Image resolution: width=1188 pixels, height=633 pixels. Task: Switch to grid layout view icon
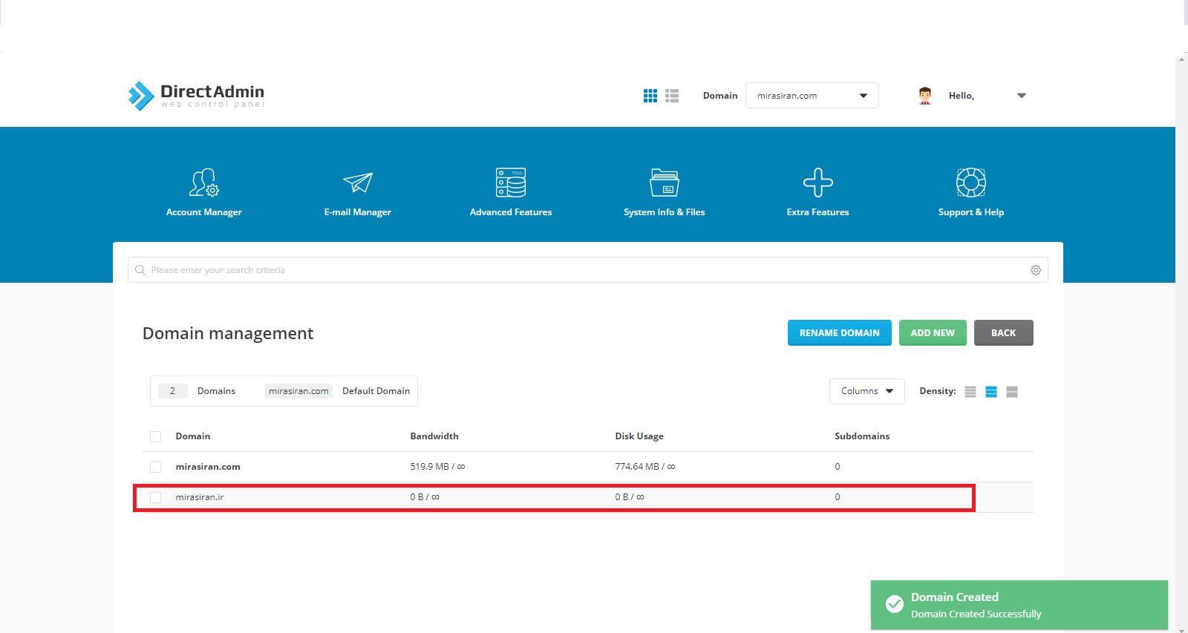click(650, 96)
